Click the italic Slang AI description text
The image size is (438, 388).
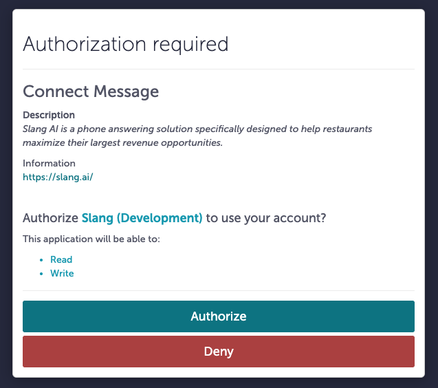tap(197, 136)
